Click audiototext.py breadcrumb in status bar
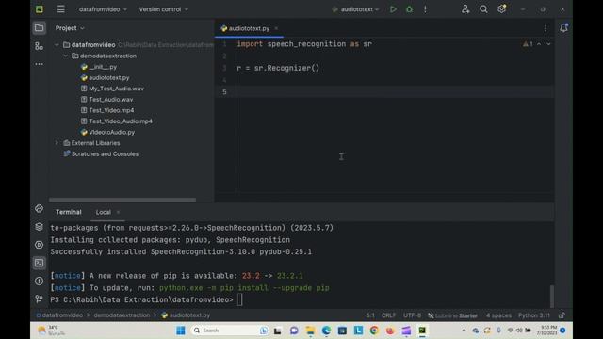The image size is (603, 339). coord(186,315)
